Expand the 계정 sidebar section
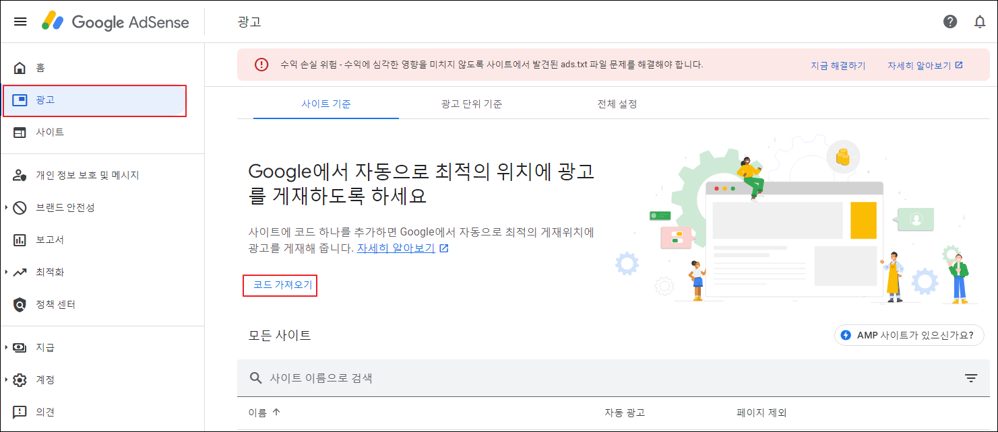Viewport: 998px width, 432px height. [x=6, y=380]
